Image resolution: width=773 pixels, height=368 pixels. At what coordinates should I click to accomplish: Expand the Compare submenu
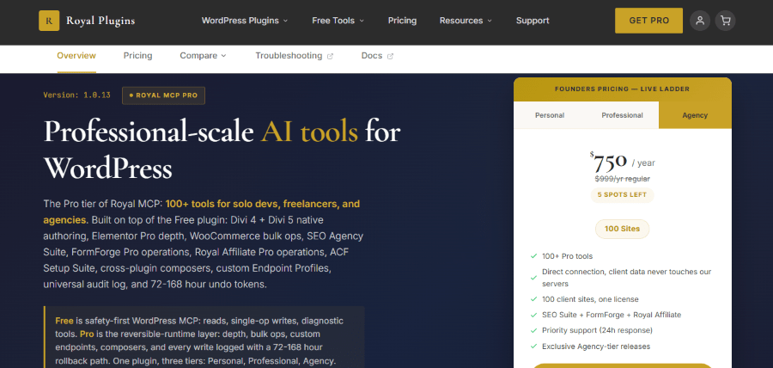(203, 56)
